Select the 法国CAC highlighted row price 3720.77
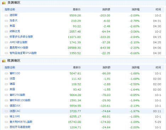This screenshot has height=130, width=166. tap(75, 111)
